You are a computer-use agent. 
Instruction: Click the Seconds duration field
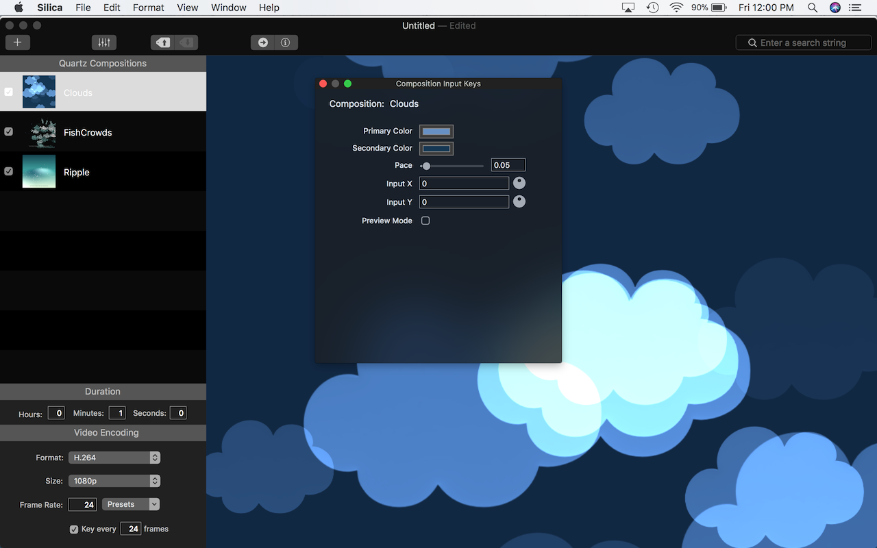[178, 413]
